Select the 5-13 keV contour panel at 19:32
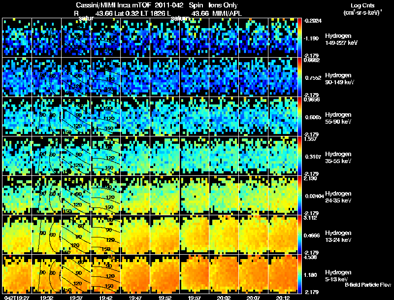394x300 pixels. 46,274
